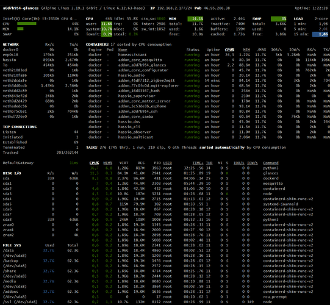Screen dimensions: 330x305
Task: Click the NETWORK section title
Action: point(11,45)
